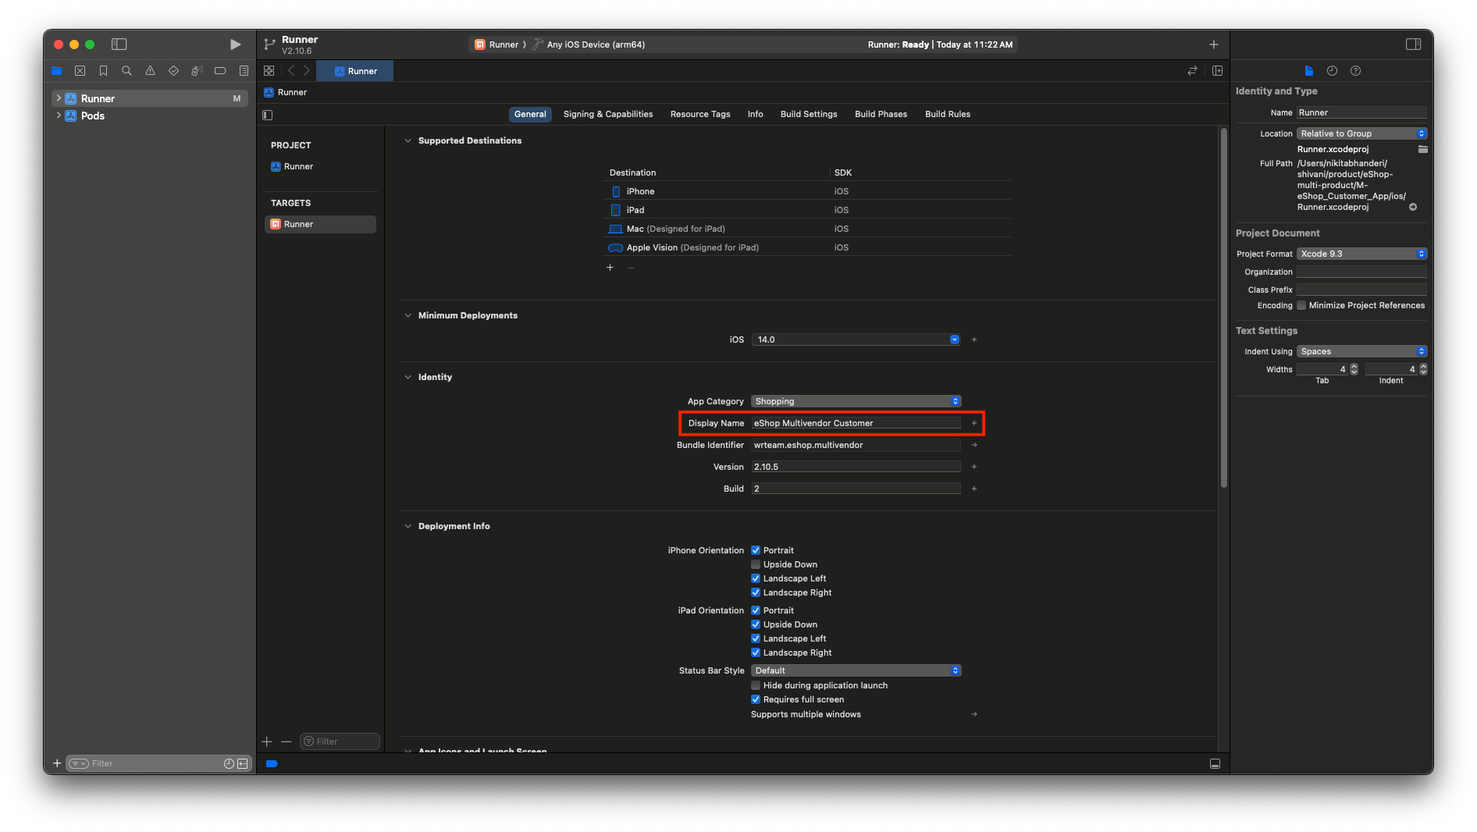Enable Minimize Project References checkbox
Viewport: 1477px width, 832px height.
1301,305
